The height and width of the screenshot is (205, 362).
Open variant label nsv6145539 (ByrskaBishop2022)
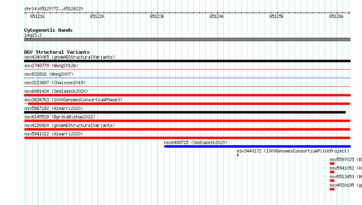(x=60, y=117)
